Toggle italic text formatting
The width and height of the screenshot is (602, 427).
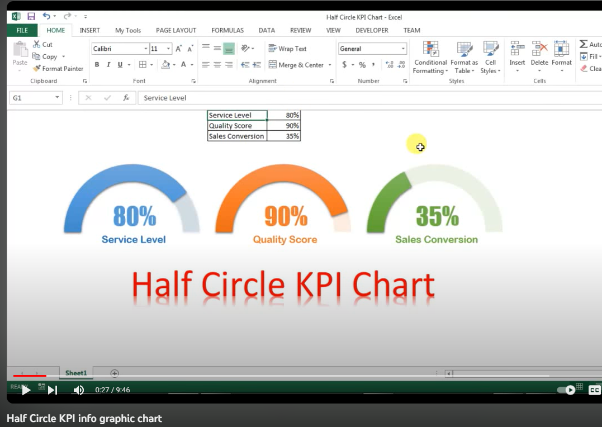coord(108,65)
